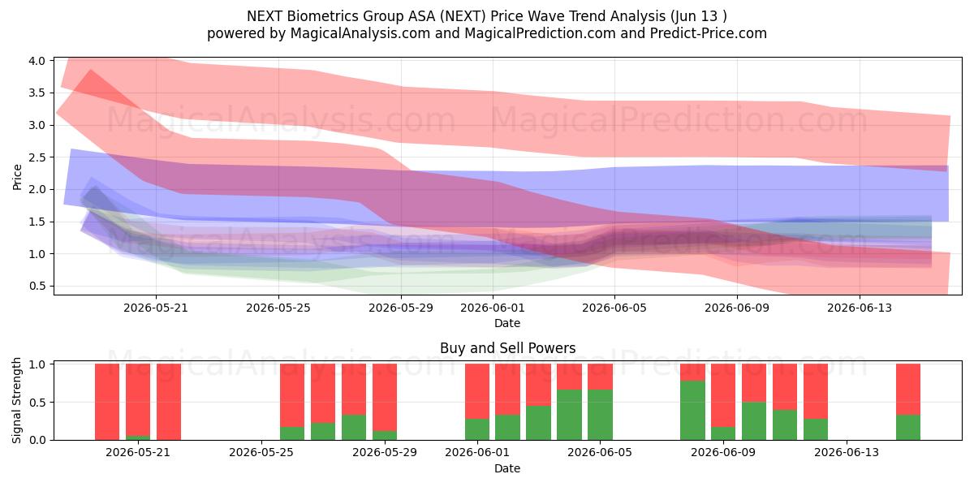The height and width of the screenshot is (487, 974).
Task: Click the 1.0 tick on the Price axis
Action: (x=37, y=254)
